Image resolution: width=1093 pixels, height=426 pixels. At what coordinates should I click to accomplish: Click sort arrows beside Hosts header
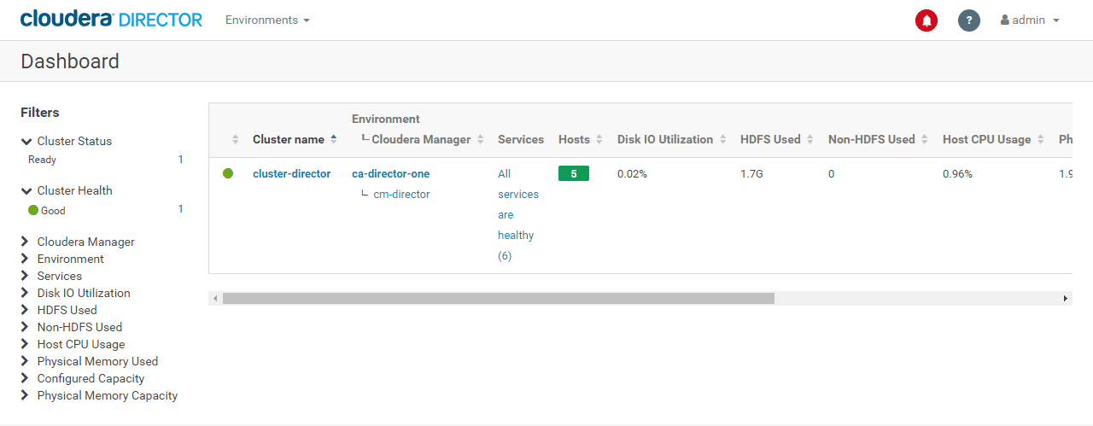pyautogui.click(x=599, y=139)
